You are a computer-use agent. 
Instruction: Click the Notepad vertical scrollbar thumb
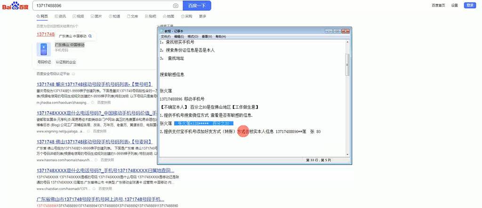pos(347,64)
